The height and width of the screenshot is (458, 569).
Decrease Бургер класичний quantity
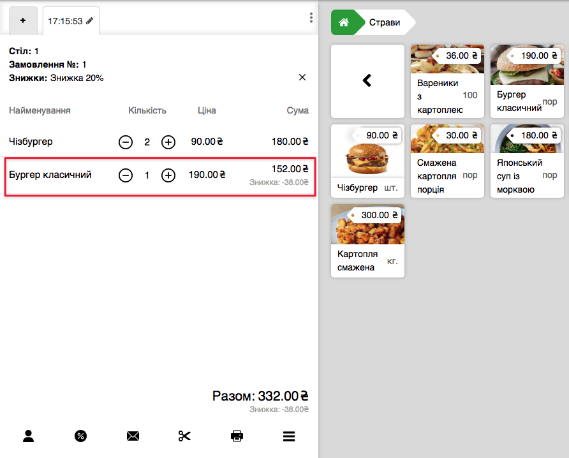pyautogui.click(x=126, y=175)
